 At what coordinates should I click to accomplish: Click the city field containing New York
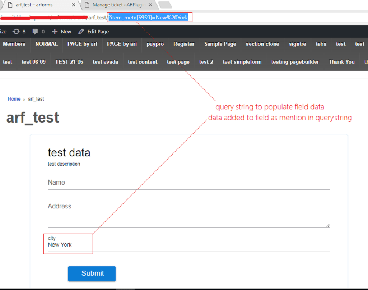tap(188, 244)
